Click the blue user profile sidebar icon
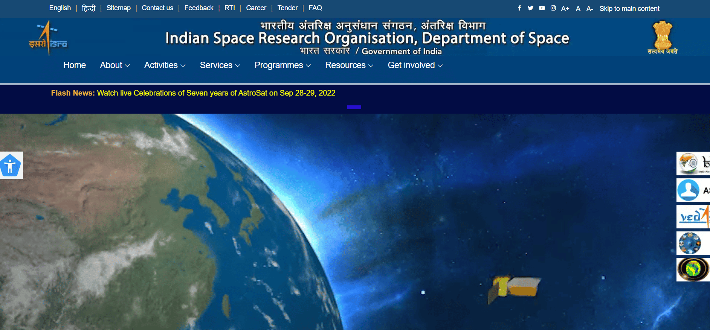The height and width of the screenshot is (330, 710). click(693, 190)
